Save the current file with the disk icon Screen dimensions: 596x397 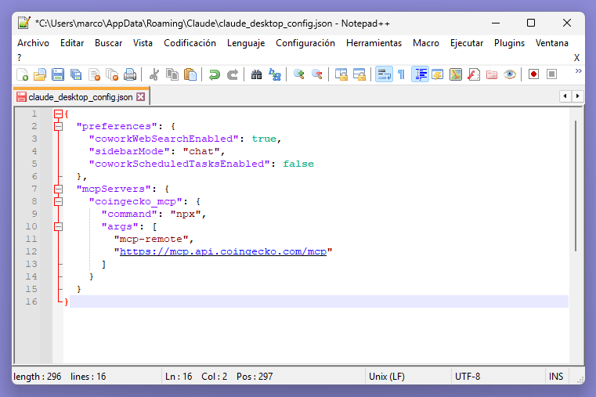pyautogui.click(x=57, y=74)
